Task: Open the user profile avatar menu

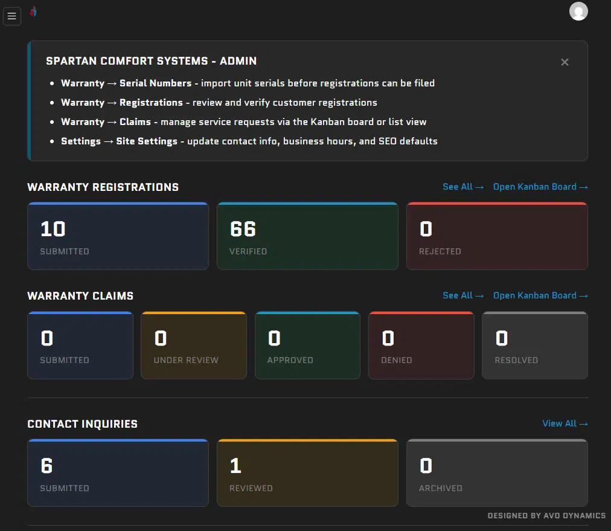Action: [x=578, y=11]
